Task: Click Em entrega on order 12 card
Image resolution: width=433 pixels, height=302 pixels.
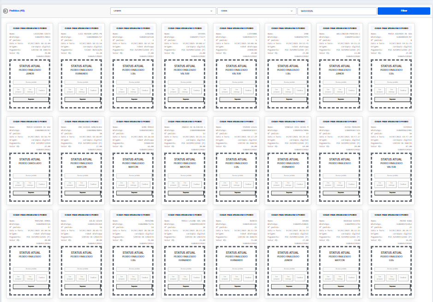Action: 185,184
